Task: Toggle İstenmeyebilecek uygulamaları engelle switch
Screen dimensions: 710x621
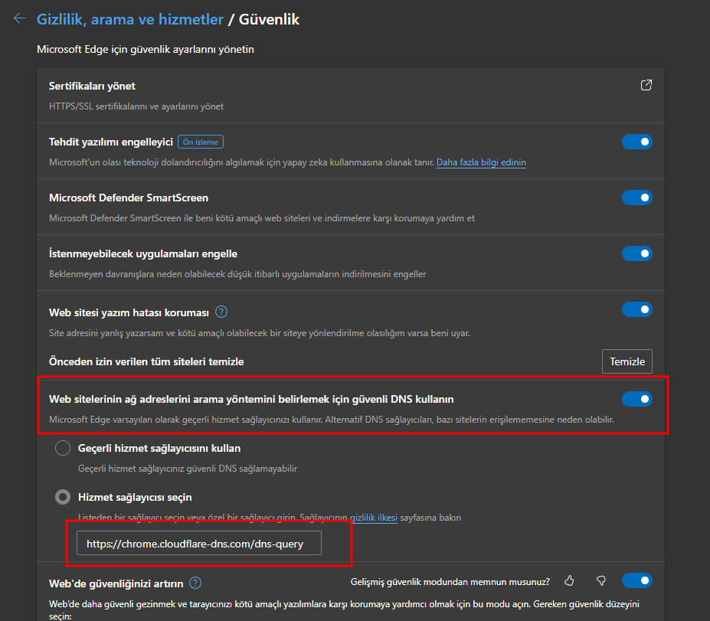Action: point(636,253)
